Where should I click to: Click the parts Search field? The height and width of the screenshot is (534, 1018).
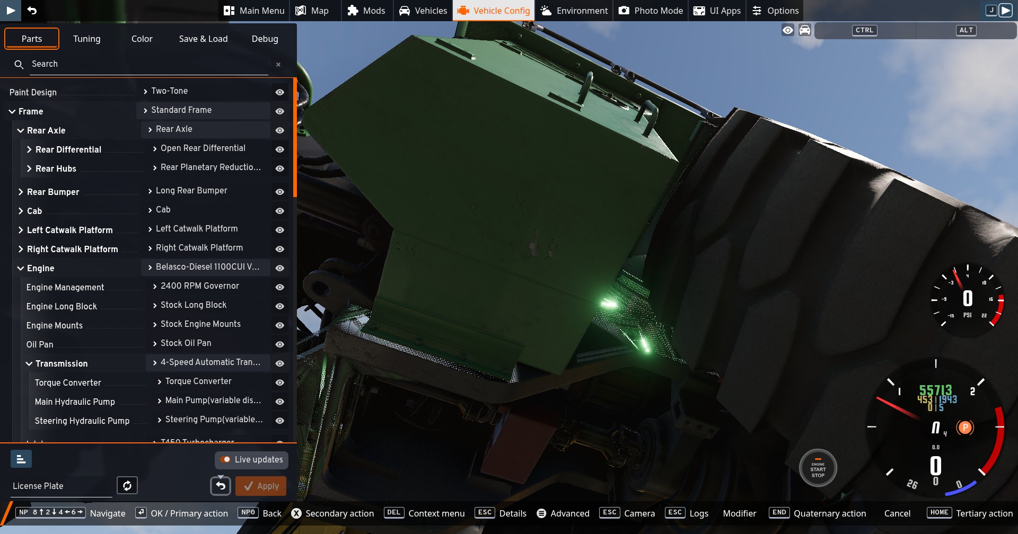[x=148, y=64]
